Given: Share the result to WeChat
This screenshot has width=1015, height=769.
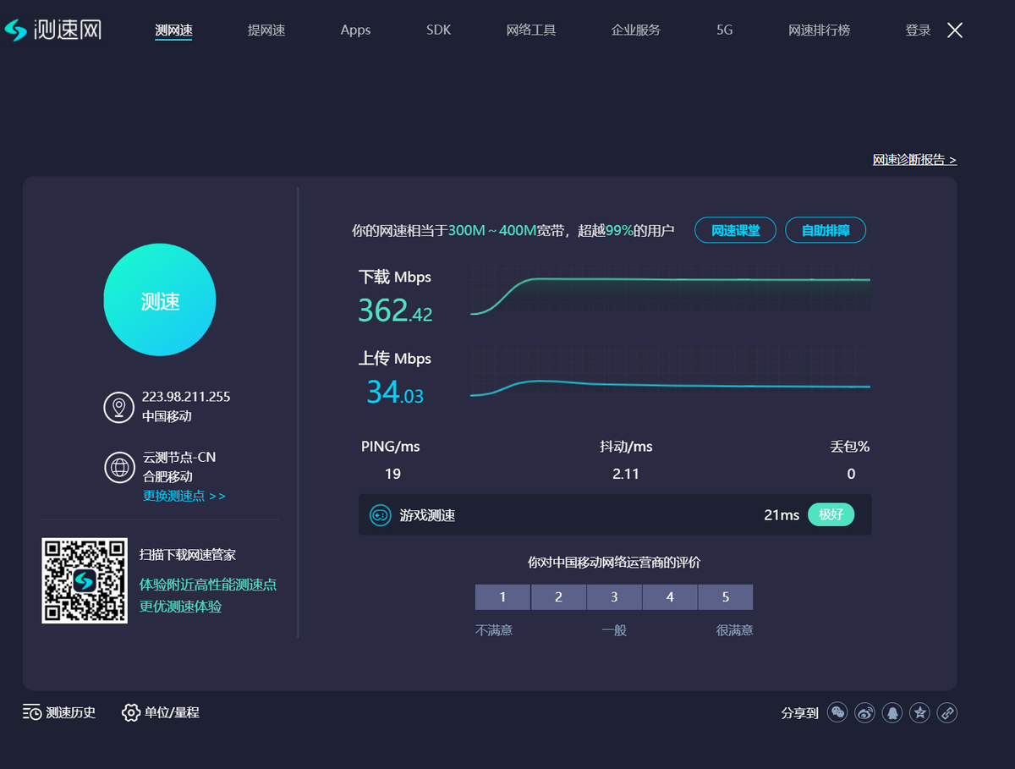Looking at the screenshot, I should pos(837,712).
